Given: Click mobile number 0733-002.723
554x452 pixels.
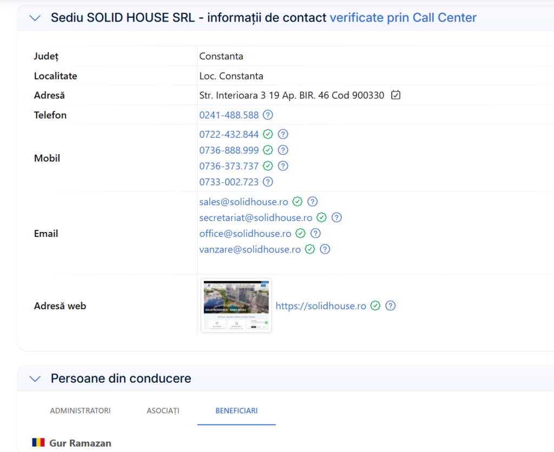Looking at the screenshot, I should (x=229, y=182).
